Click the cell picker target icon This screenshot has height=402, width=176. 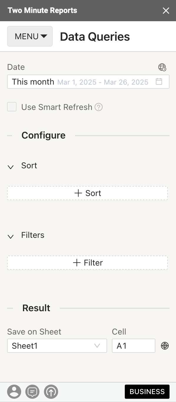tap(165, 346)
